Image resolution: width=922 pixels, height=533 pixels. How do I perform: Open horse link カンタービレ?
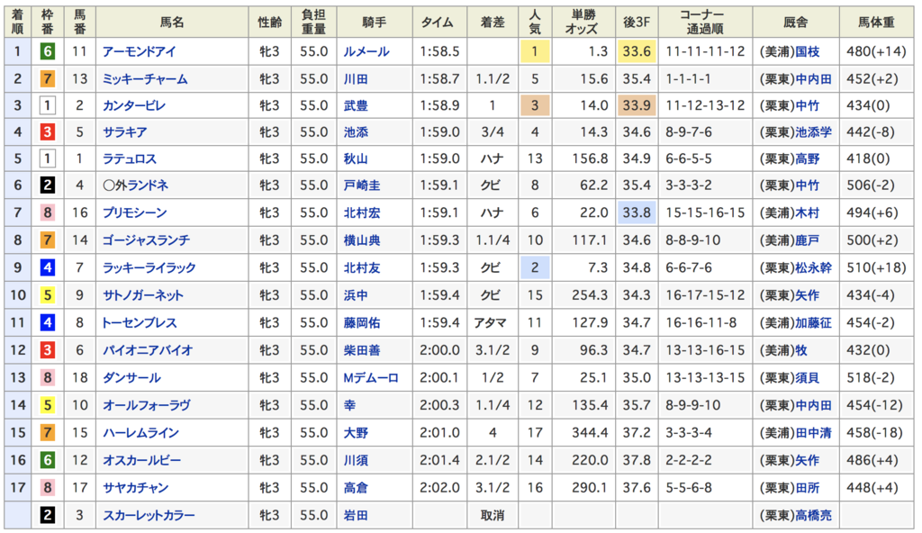(134, 106)
